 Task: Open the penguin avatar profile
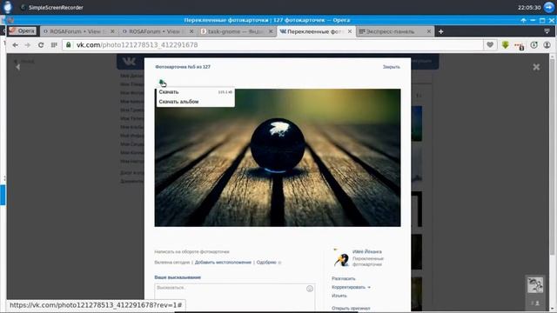point(341,258)
